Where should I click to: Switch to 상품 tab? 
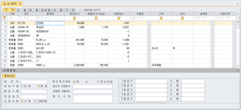(22, 10)
